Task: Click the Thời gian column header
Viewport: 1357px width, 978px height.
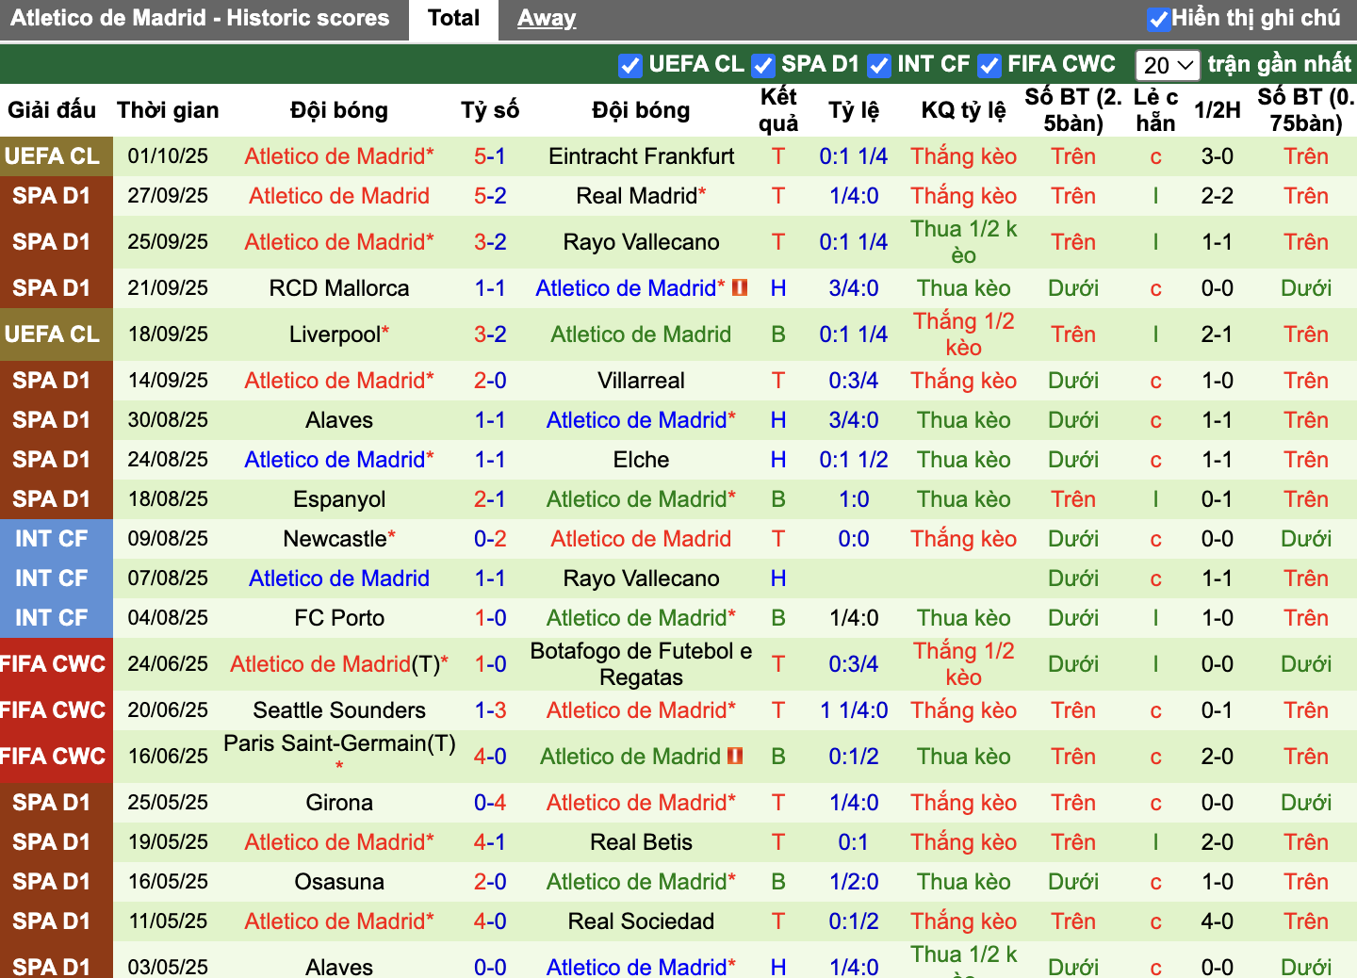Action: tap(168, 110)
